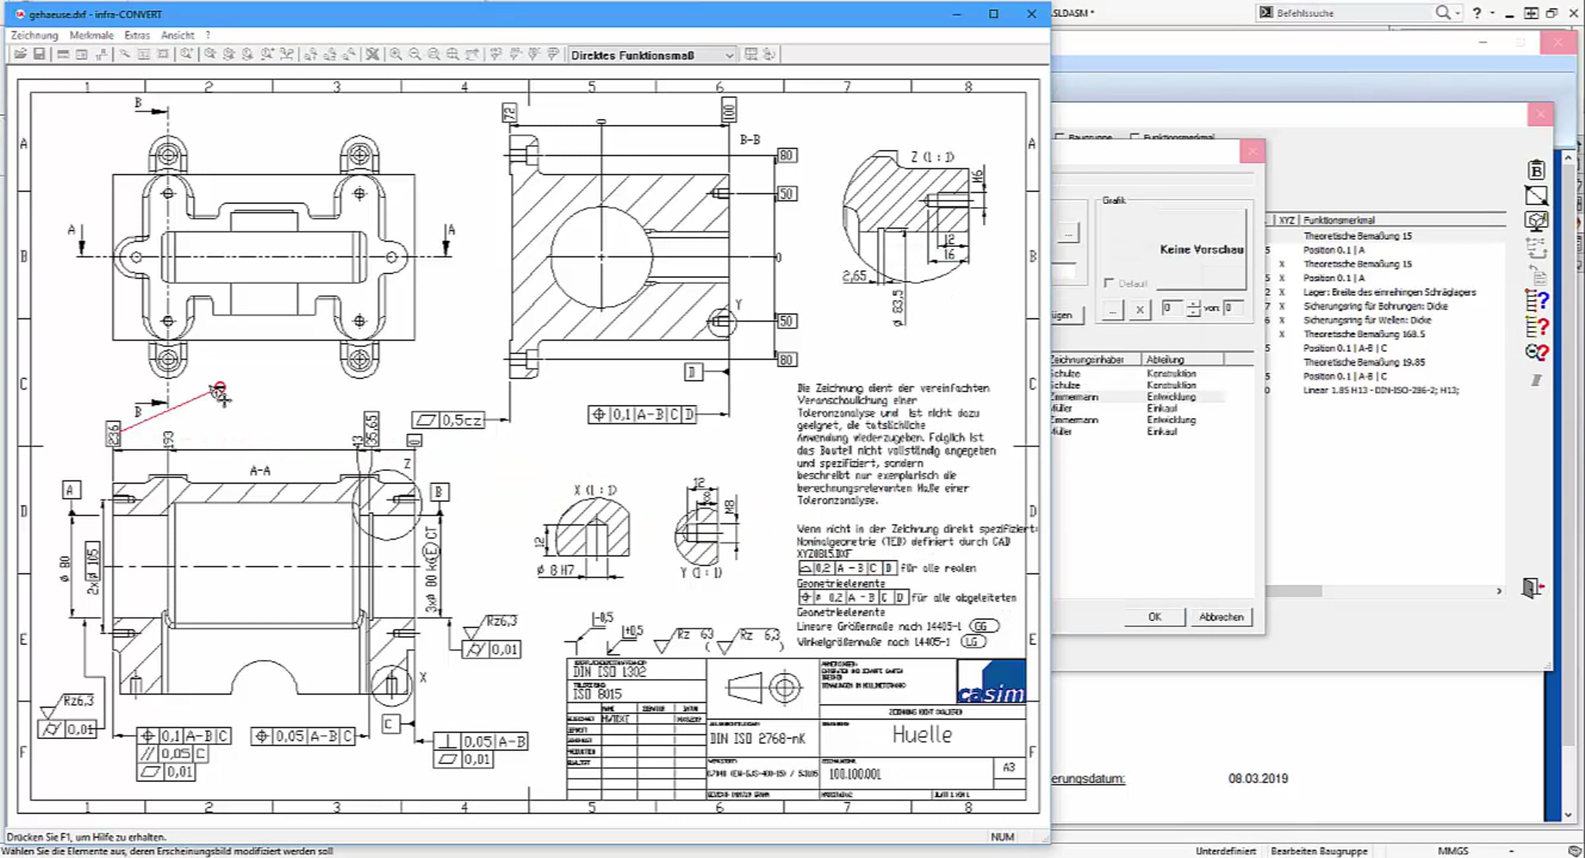Click the open file icon in toolbar
Viewport: 1585px width, 858px height.
(20, 54)
